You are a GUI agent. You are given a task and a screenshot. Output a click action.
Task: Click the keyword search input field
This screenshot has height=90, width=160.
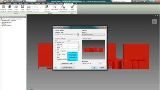(x=122, y=1)
